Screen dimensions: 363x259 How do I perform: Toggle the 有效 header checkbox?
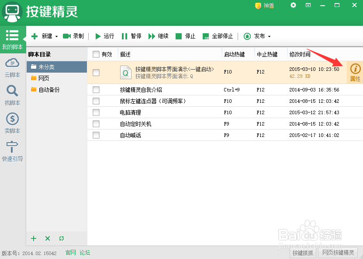click(96, 54)
